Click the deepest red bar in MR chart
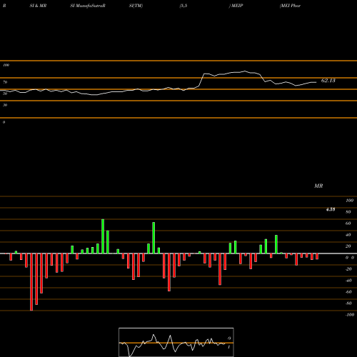This screenshot has width=357, height=357. [x=31, y=282]
